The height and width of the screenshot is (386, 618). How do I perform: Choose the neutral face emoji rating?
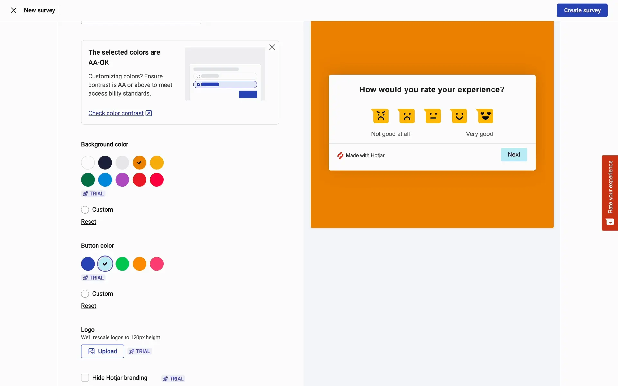433,116
